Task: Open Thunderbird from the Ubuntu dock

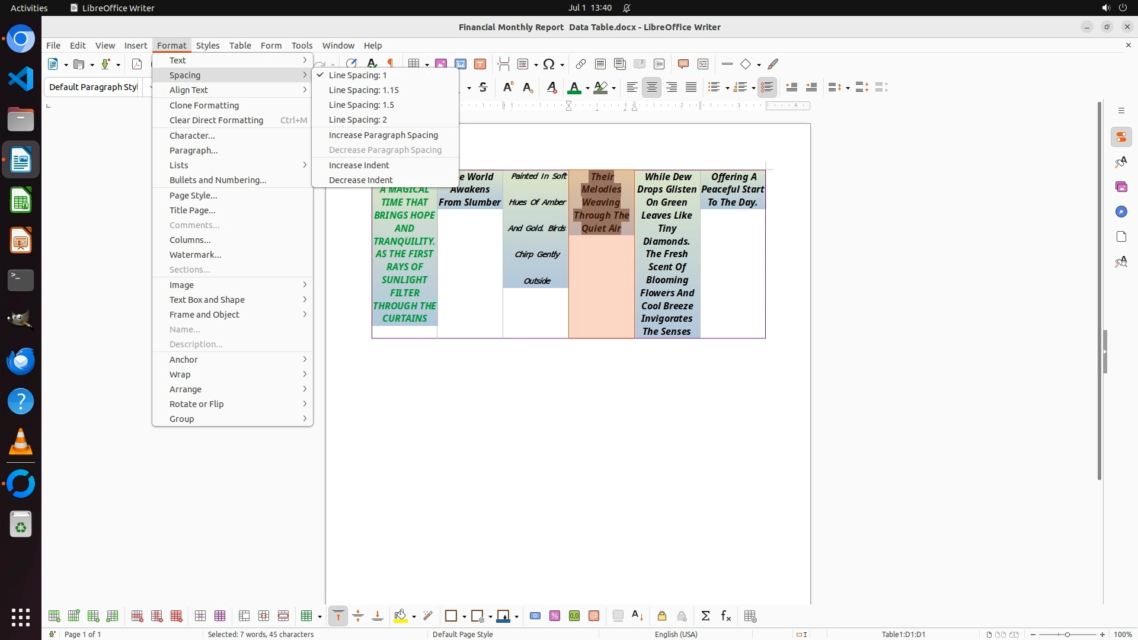Action: coord(21,361)
